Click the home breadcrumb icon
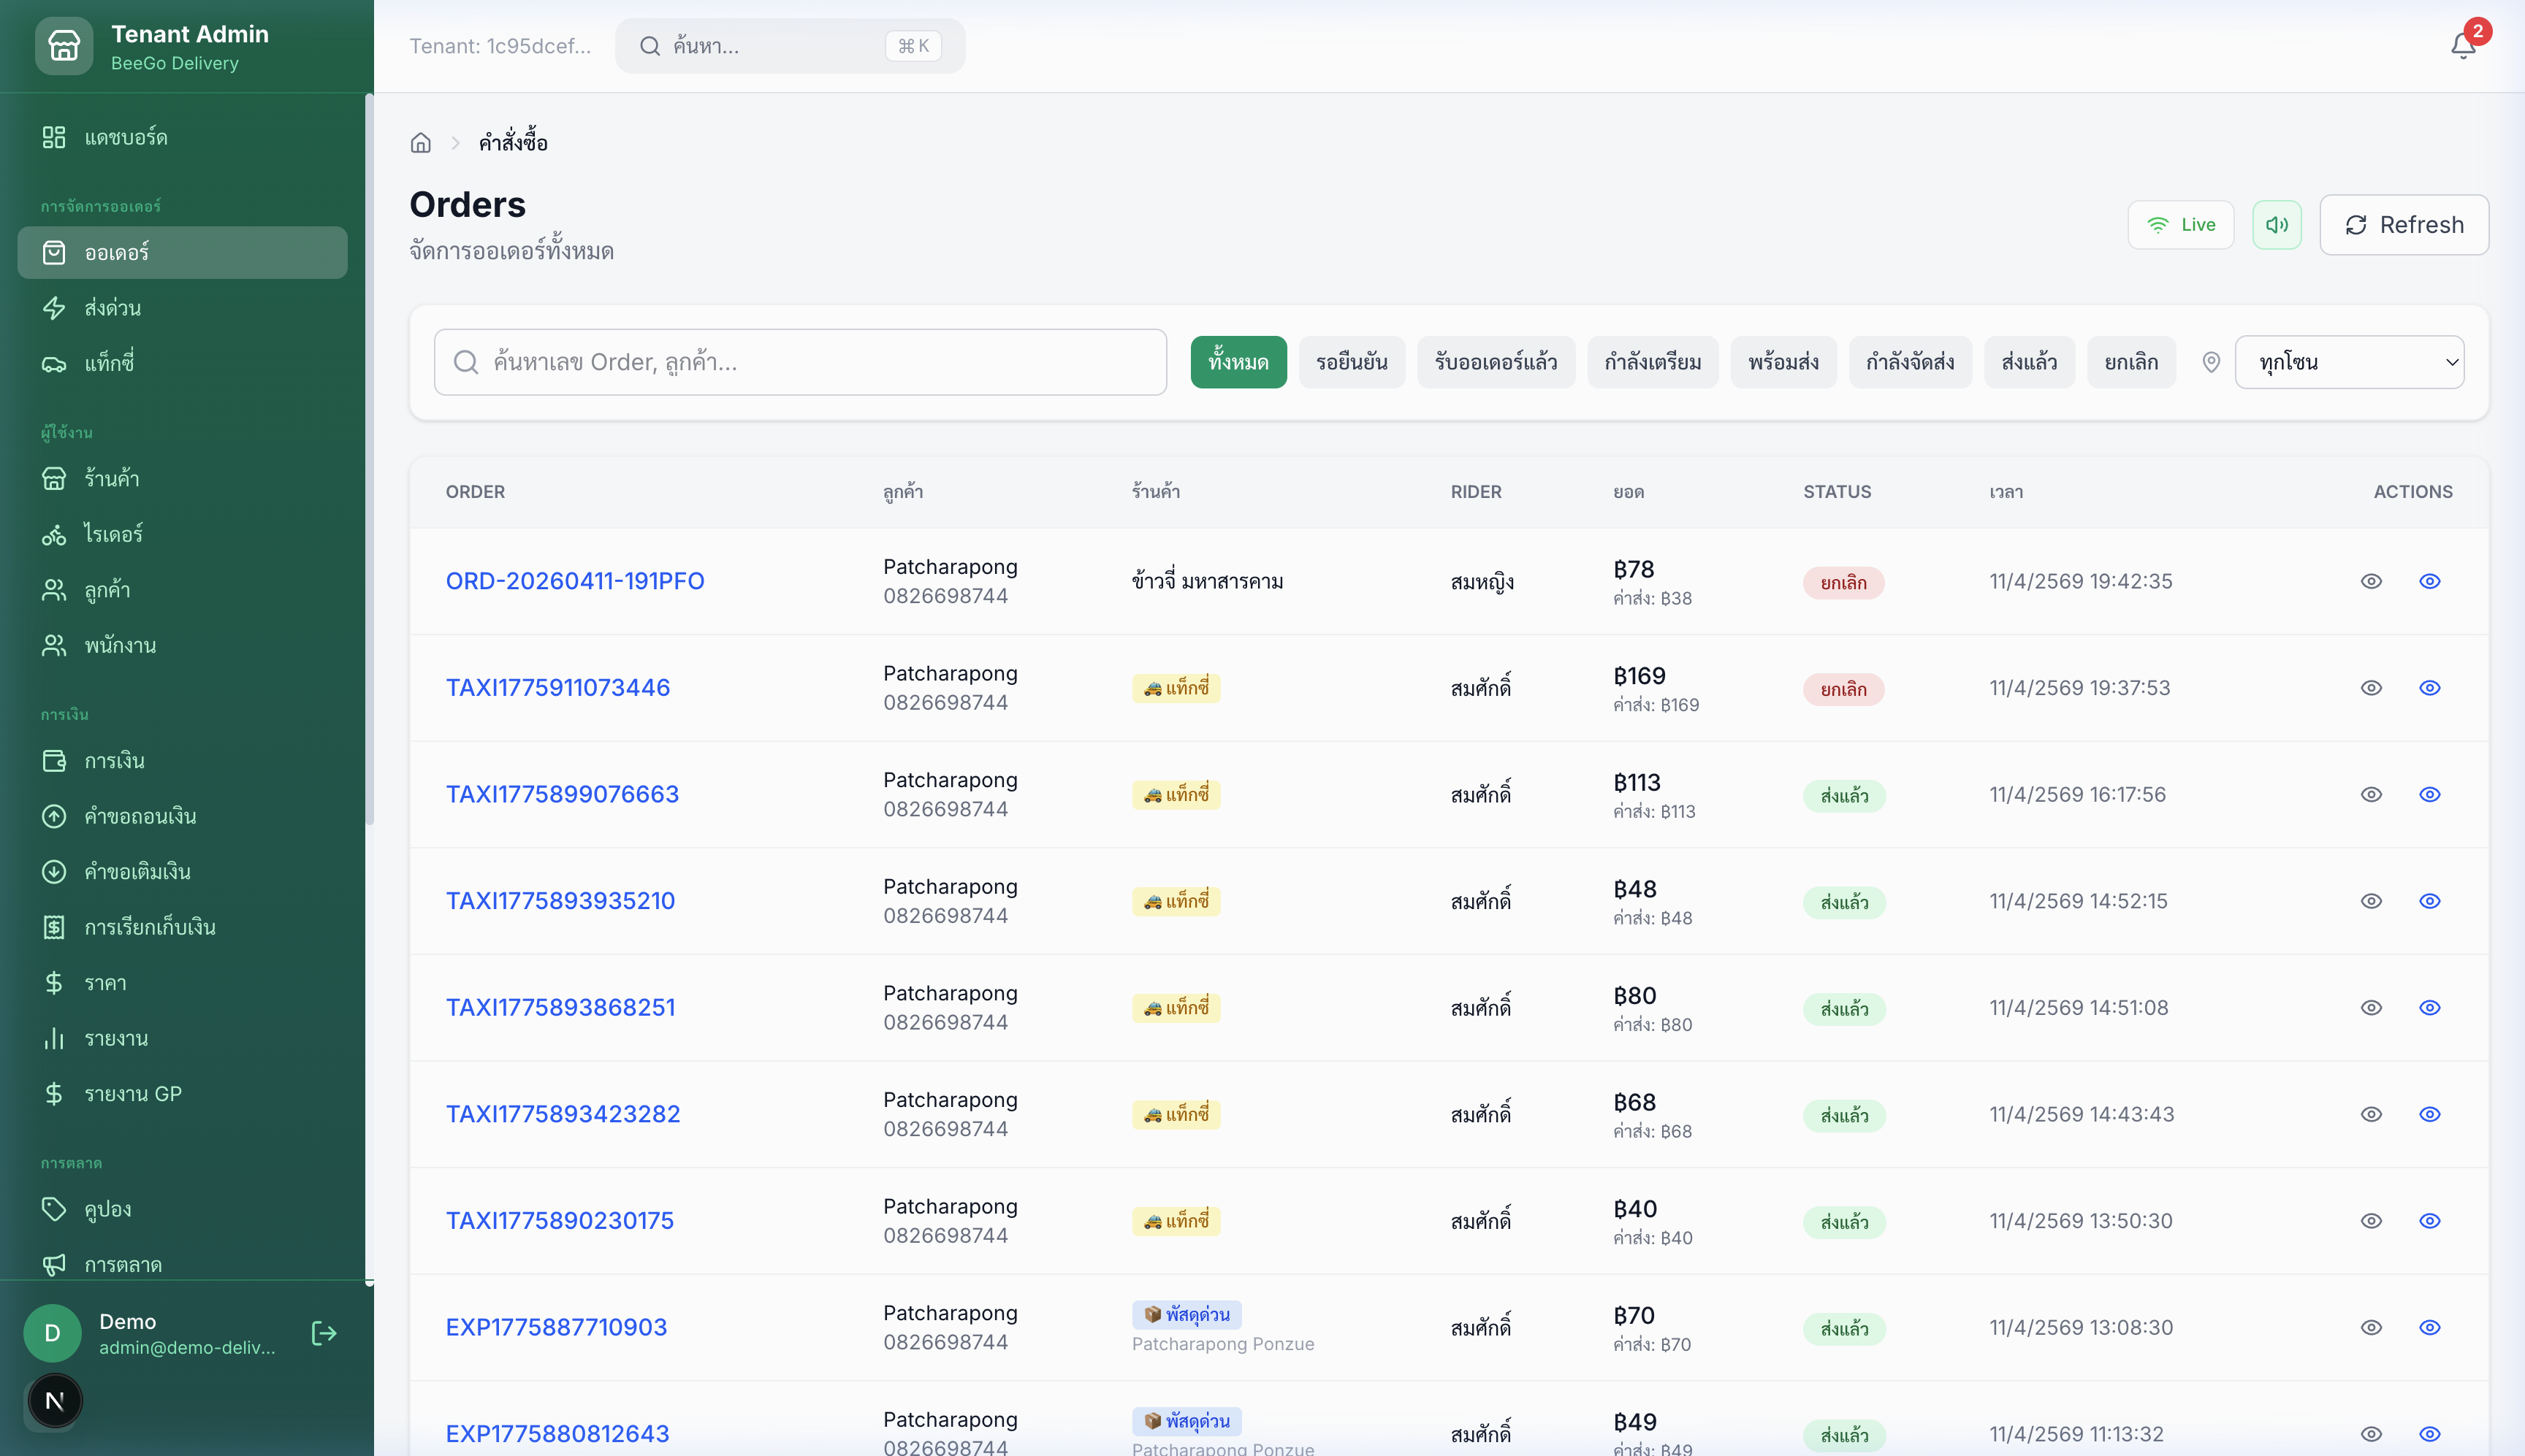This screenshot has height=1456, width=2525. click(420, 143)
